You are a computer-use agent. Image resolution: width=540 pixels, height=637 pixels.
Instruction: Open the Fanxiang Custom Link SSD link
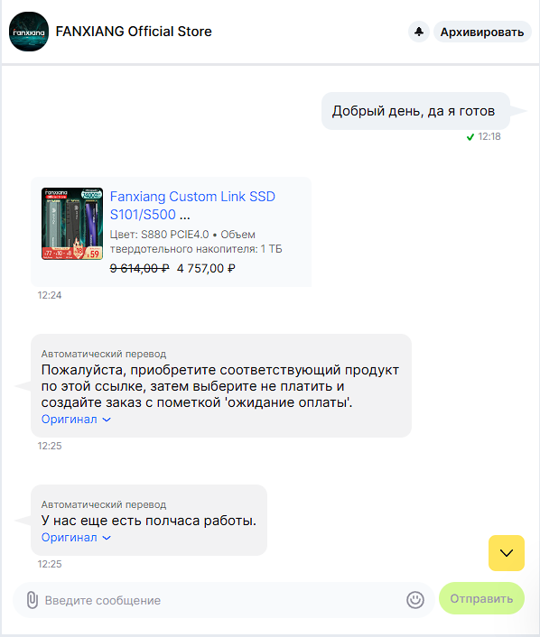point(192,205)
